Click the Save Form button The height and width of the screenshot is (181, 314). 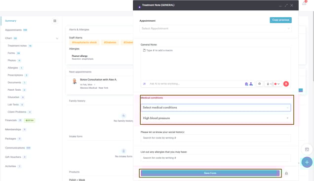210,173
